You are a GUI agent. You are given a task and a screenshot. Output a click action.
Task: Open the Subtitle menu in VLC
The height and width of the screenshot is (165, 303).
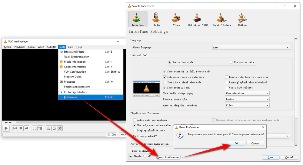52,47
